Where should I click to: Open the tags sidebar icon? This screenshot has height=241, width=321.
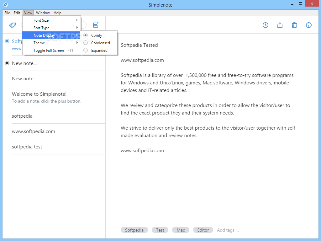tap(12, 25)
